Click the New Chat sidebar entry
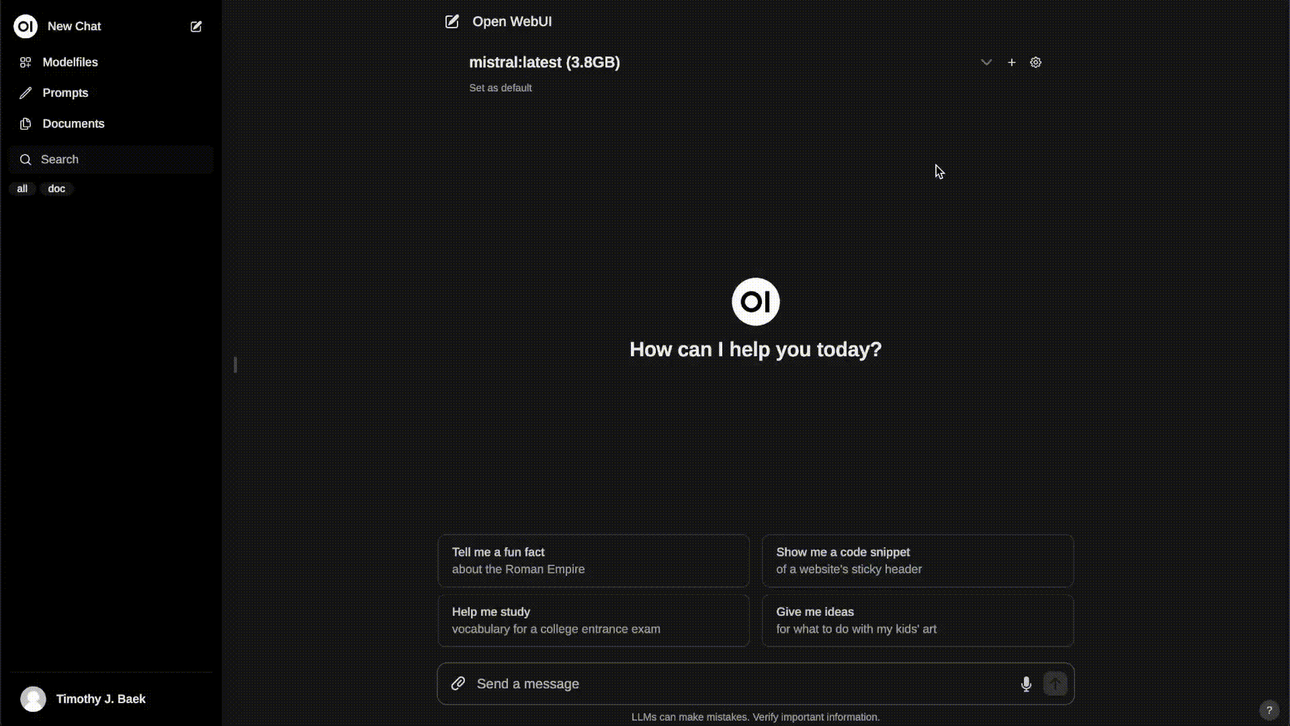 coord(74,26)
